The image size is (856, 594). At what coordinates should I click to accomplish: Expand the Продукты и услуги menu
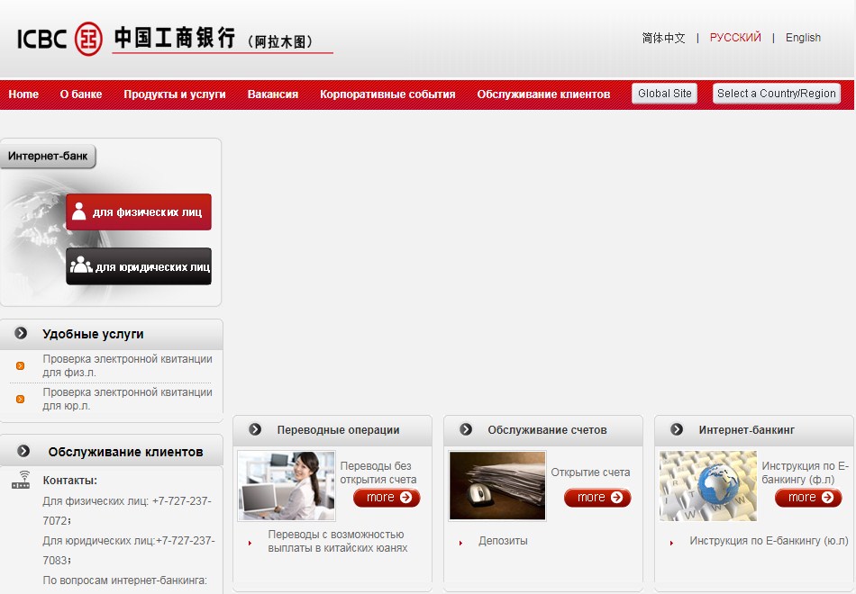(x=175, y=94)
